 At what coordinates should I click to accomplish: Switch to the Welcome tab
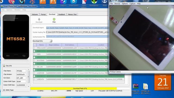point(35,14)
